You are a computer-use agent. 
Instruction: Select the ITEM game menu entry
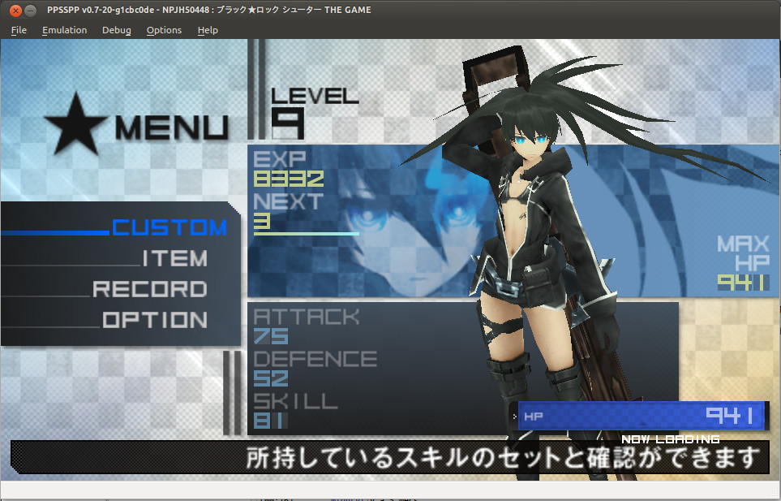click(x=175, y=258)
